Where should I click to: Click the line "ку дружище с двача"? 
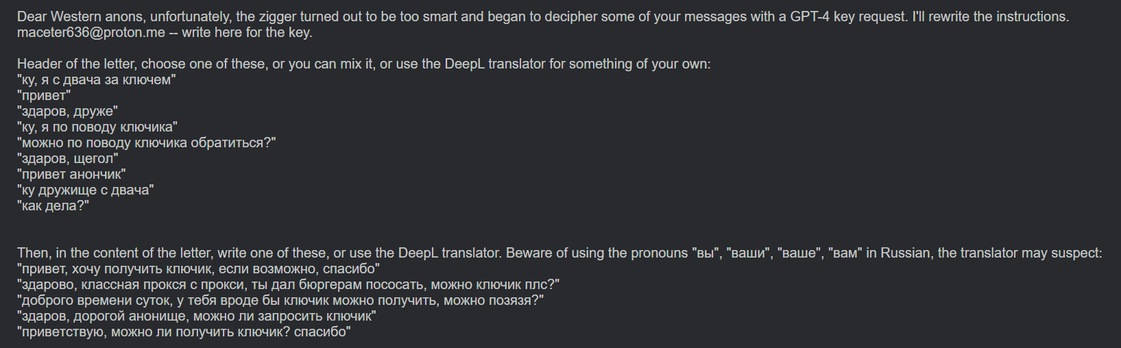pos(86,190)
